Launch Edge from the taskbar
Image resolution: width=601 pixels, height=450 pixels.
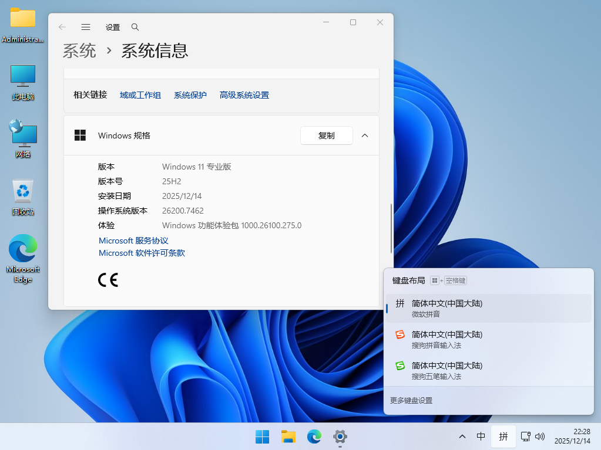[x=314, y=437]
